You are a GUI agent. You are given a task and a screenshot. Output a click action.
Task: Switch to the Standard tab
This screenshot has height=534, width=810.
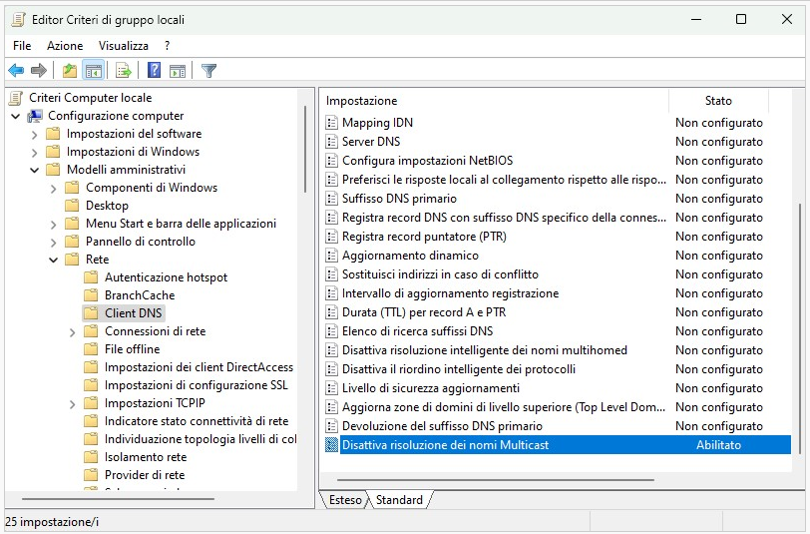tap(399, 500)
